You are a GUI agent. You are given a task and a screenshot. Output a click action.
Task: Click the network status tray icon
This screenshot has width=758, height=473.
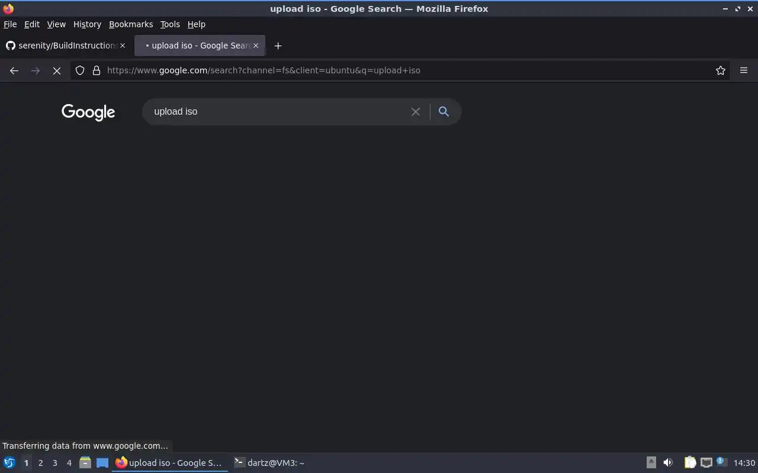tap(706, 462)
